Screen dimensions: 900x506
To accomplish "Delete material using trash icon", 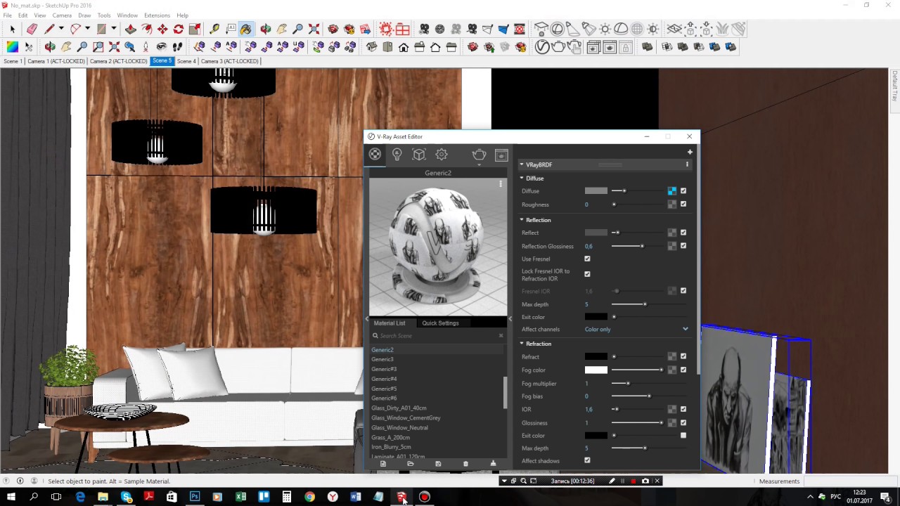I will click(x=465, y=464).
